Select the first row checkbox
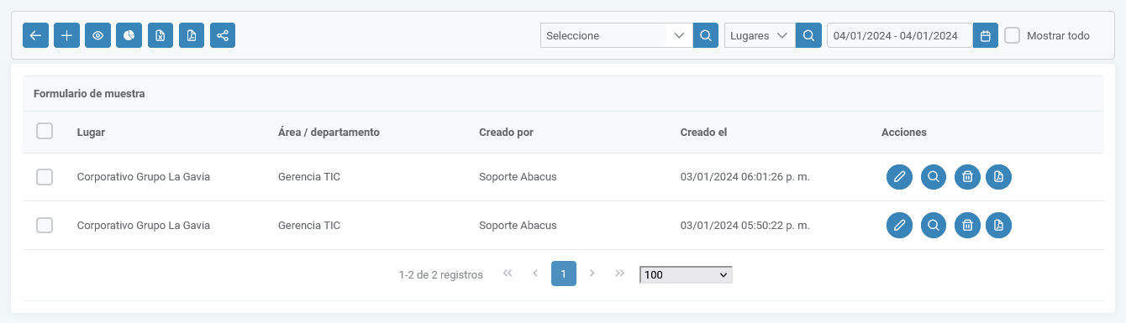 [45, 177]
